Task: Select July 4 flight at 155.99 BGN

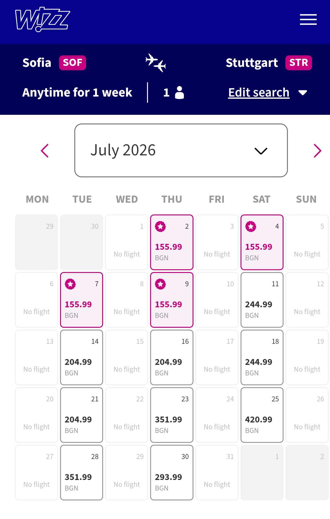Action: pos(262,242)
